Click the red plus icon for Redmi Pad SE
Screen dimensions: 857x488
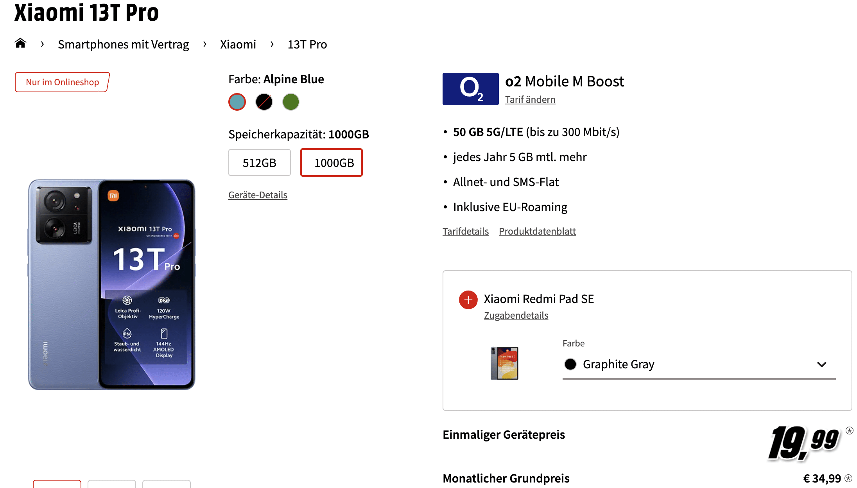[468, 300]
